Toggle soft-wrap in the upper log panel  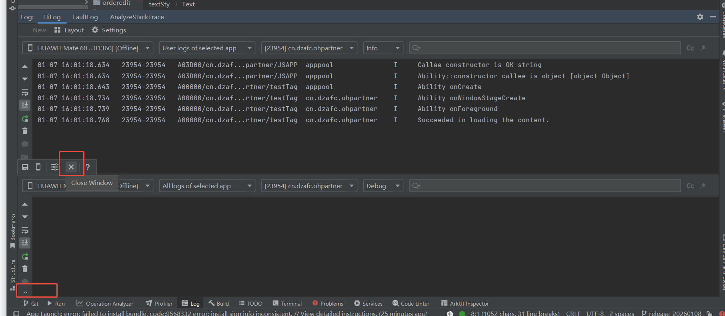coord(25,93)
